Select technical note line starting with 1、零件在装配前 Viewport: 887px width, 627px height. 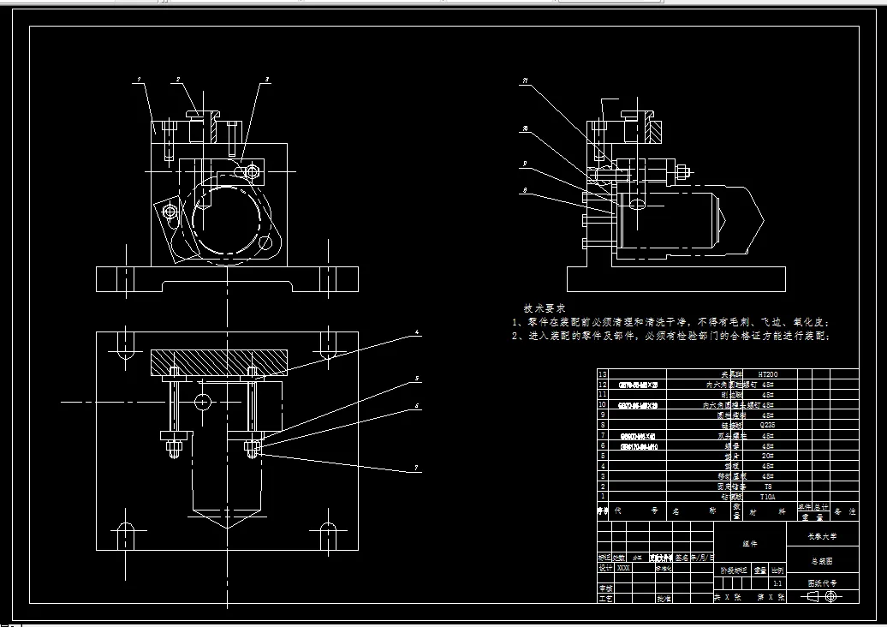coord(671,323)
